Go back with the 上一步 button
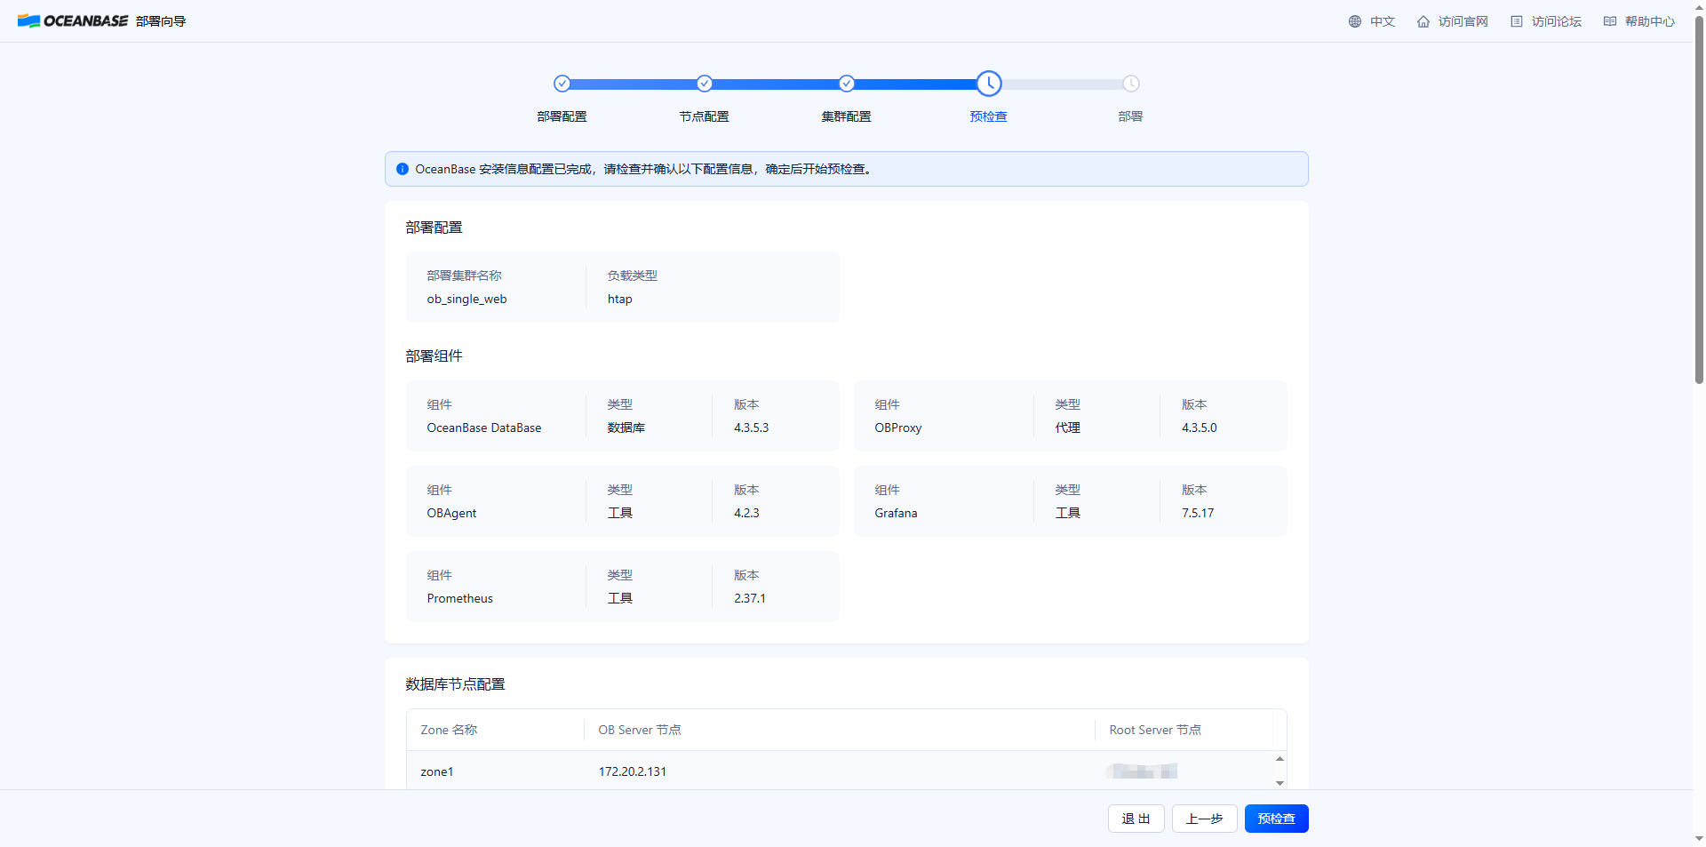1706x847 pixels. tap(1205, 819)
